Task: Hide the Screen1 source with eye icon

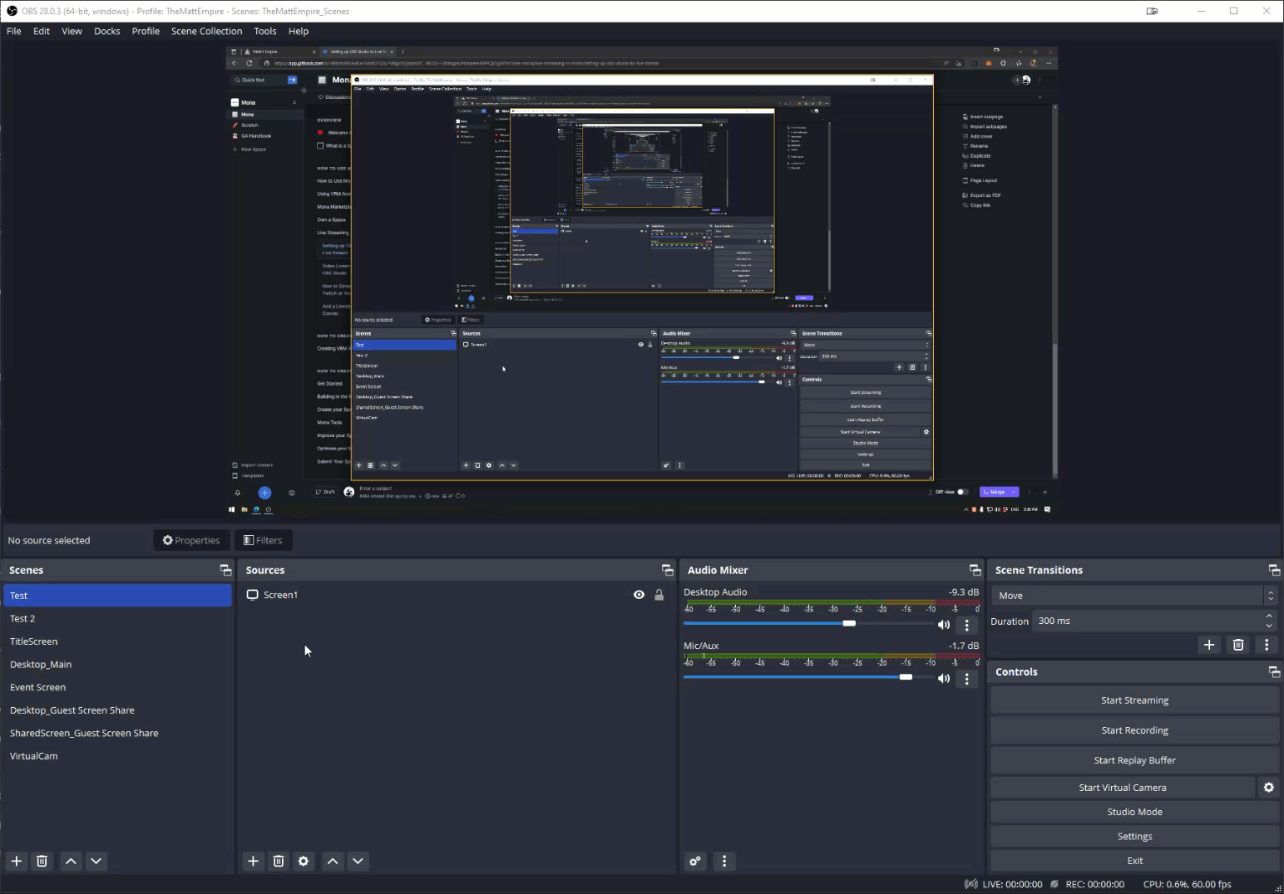Action: (x=639, y=595)
